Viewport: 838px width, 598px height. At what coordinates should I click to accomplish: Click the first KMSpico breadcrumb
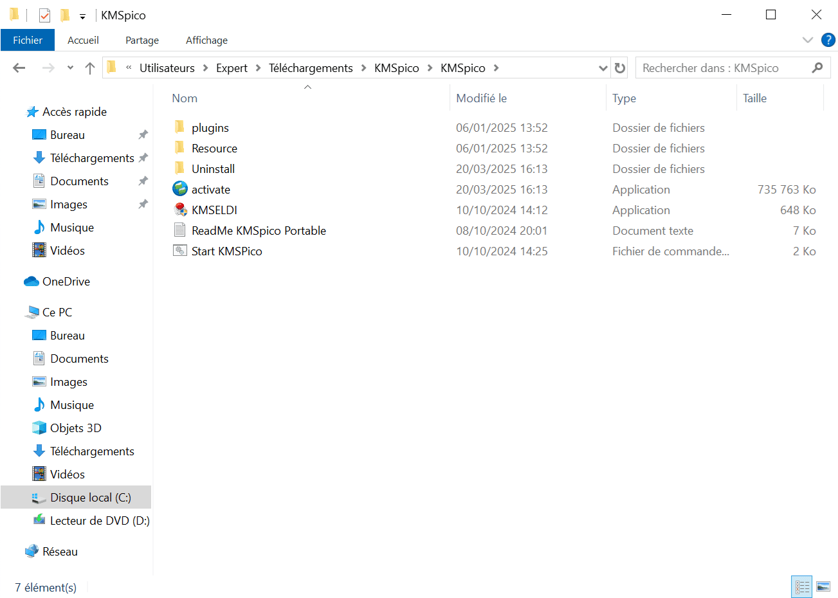397,68
